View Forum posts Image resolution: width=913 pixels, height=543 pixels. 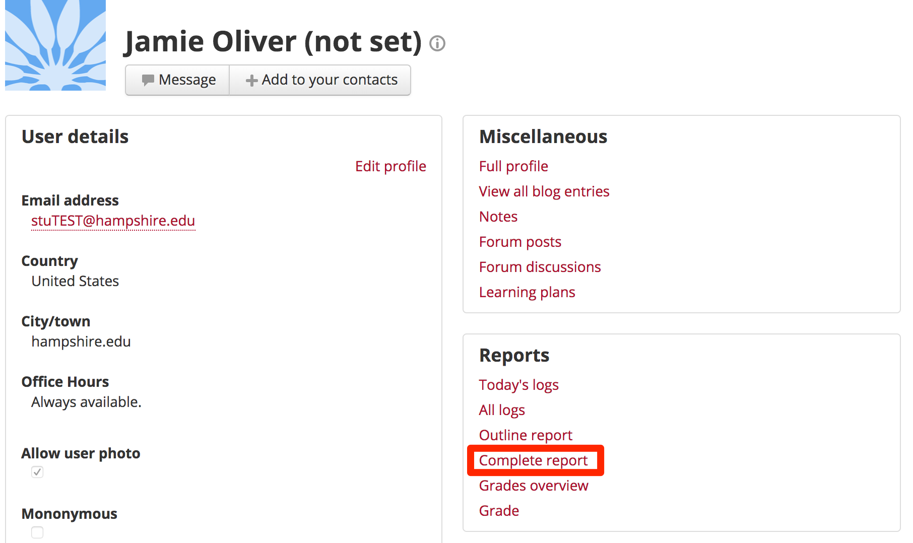tap(520, 242)
